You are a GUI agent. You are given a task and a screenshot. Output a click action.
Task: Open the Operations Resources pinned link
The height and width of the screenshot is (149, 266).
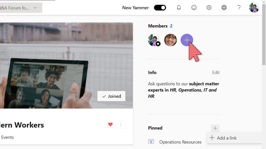(x=180, y=142)
